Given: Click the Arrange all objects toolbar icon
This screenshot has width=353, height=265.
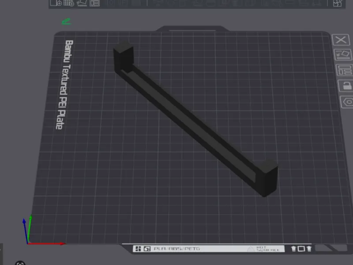Looking at the screenshot, I should (94, 3).
